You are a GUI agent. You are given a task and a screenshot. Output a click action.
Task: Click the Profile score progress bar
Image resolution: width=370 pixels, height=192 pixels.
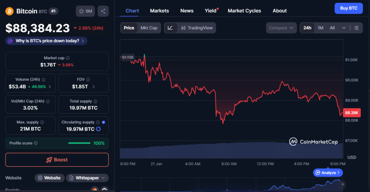79,143
